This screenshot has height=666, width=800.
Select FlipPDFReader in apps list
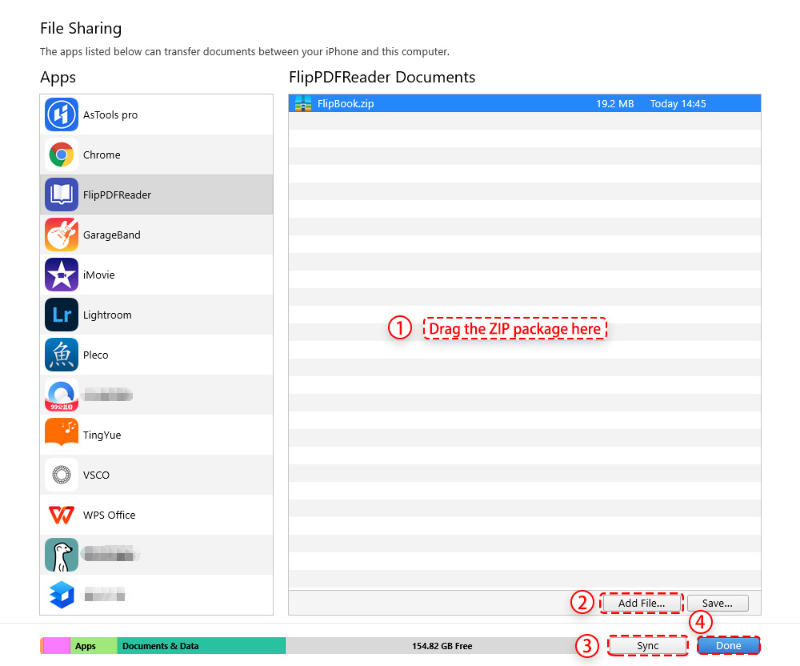point(156,195)
